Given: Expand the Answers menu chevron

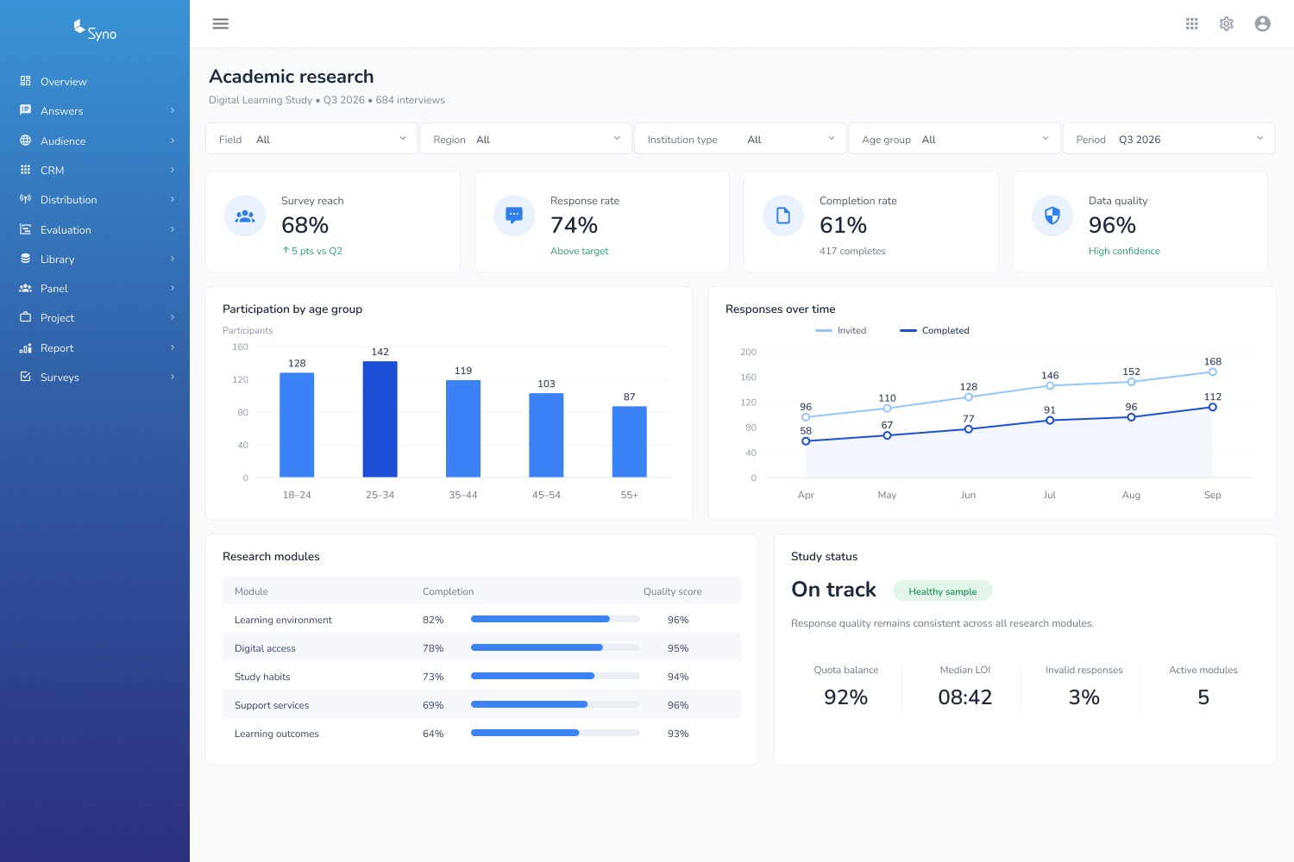Looking at the screenshot, I should coord(173,110).
